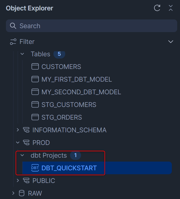Collapse the dbt Projects group
The width and height of the screenshot is (180, 199).
pyautogui.click(x=22, y=155)
